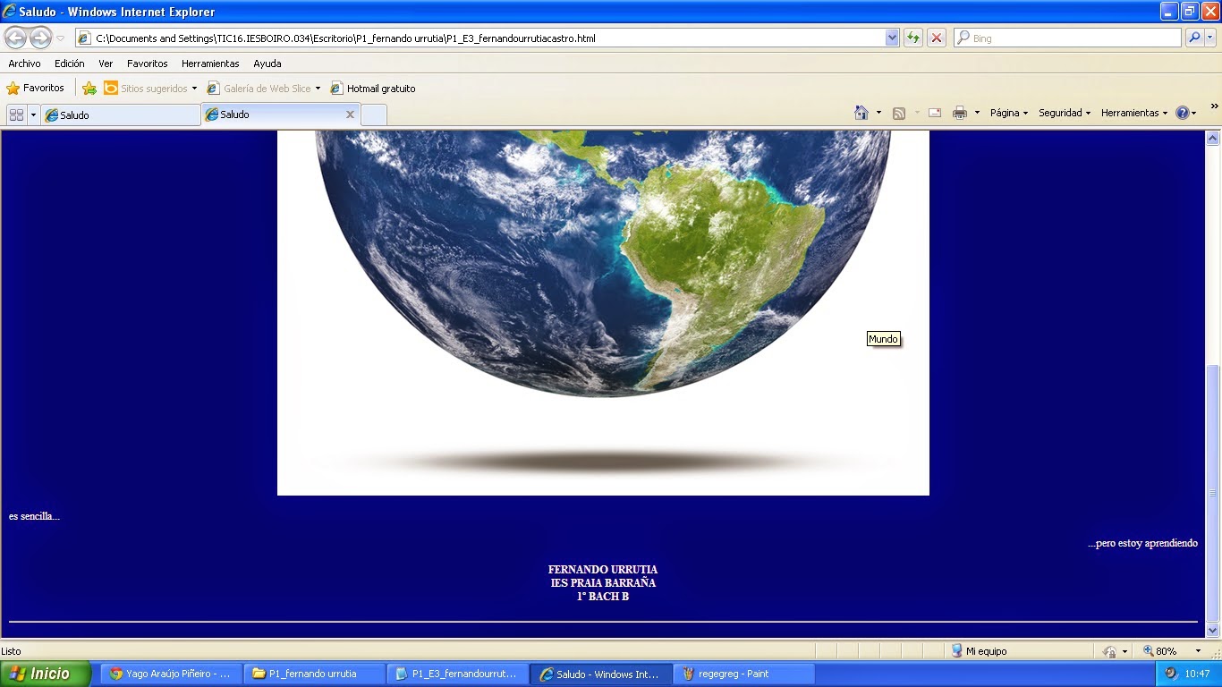This screenshot has width=1222, height=687.
Task: Open P1_fernando urrutia folder taskbar item
Action: 314,674
